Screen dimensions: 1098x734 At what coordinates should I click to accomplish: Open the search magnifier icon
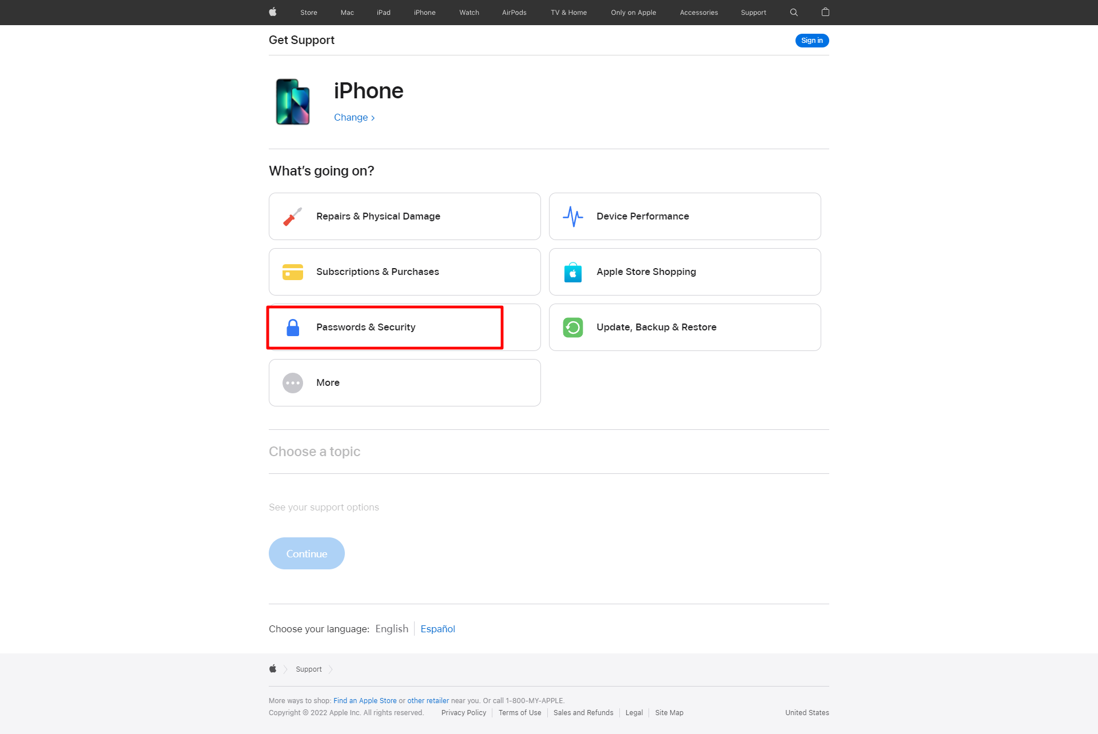point(794,12)
